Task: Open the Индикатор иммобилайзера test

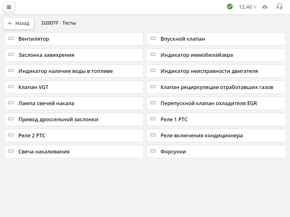Action: tap(216, 55)
